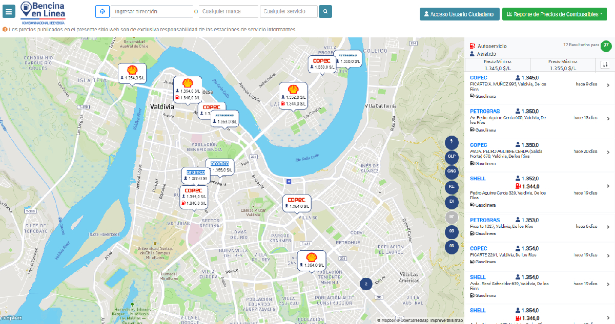The image size is (615, 324).
Task: Click Acceso Usuario Ciudadano button
Action: [x=460, y=14]
